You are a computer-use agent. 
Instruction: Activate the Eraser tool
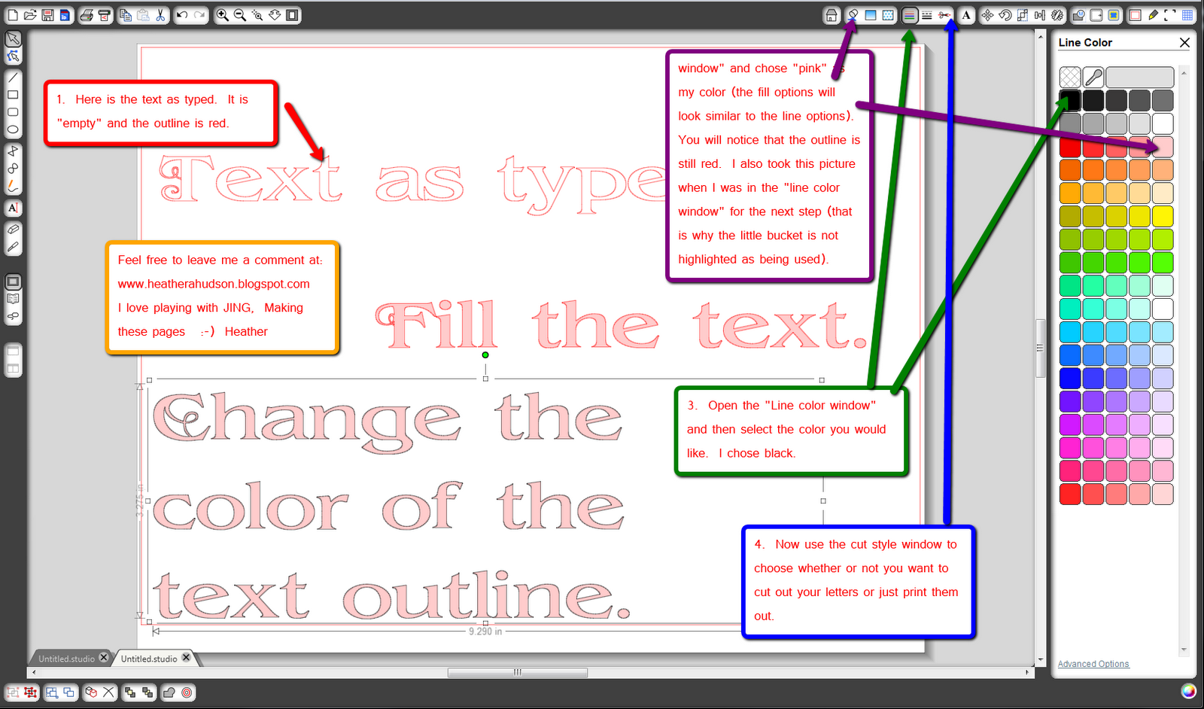tap(13, 228)
